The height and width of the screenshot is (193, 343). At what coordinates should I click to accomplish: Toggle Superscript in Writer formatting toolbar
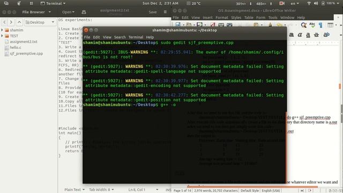(326, 34)
